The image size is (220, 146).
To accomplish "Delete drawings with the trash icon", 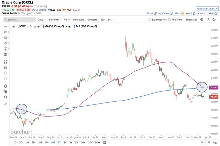I will pos(5,86).
